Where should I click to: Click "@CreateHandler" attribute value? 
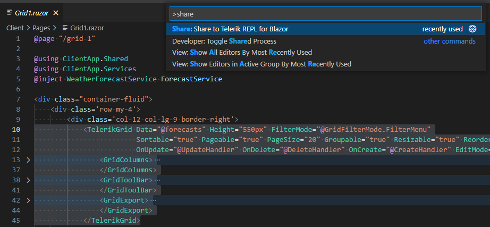pos(419,150)
